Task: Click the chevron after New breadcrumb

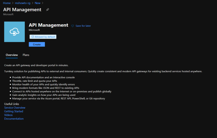Action: pos(42,3)
